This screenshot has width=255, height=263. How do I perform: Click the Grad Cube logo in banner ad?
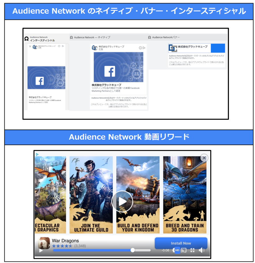pyautogui.click(x=173, y=48)
